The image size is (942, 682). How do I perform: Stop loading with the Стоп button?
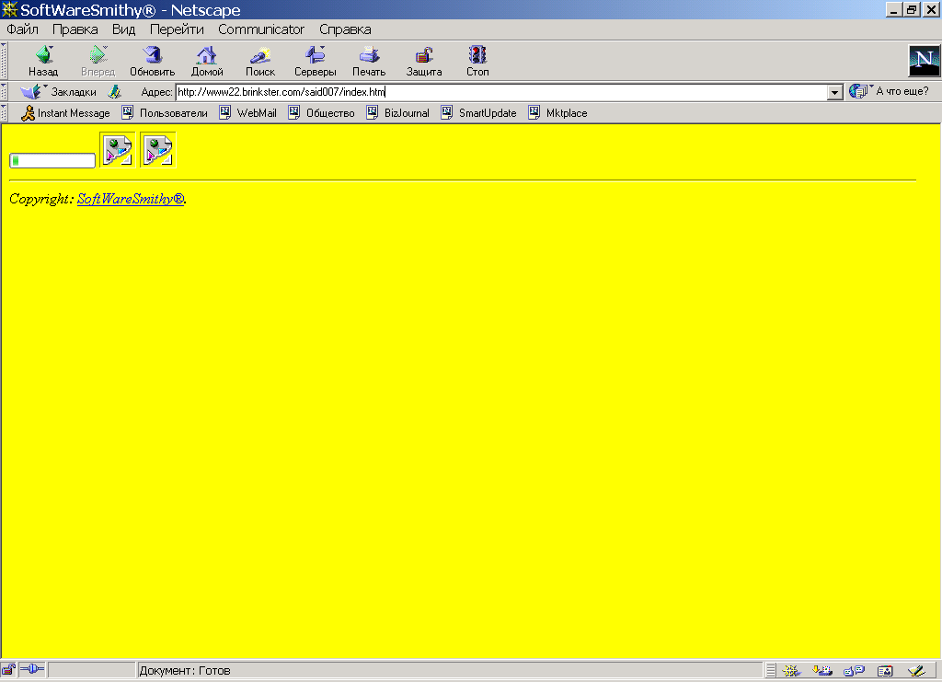(x=477, y=62)
